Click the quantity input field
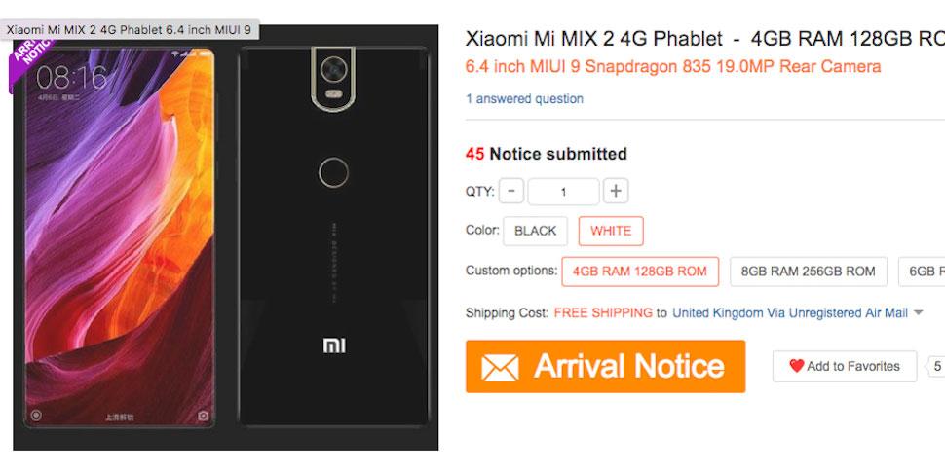The width and height of the screenshot is (945, 472). (x=563, y=192)
